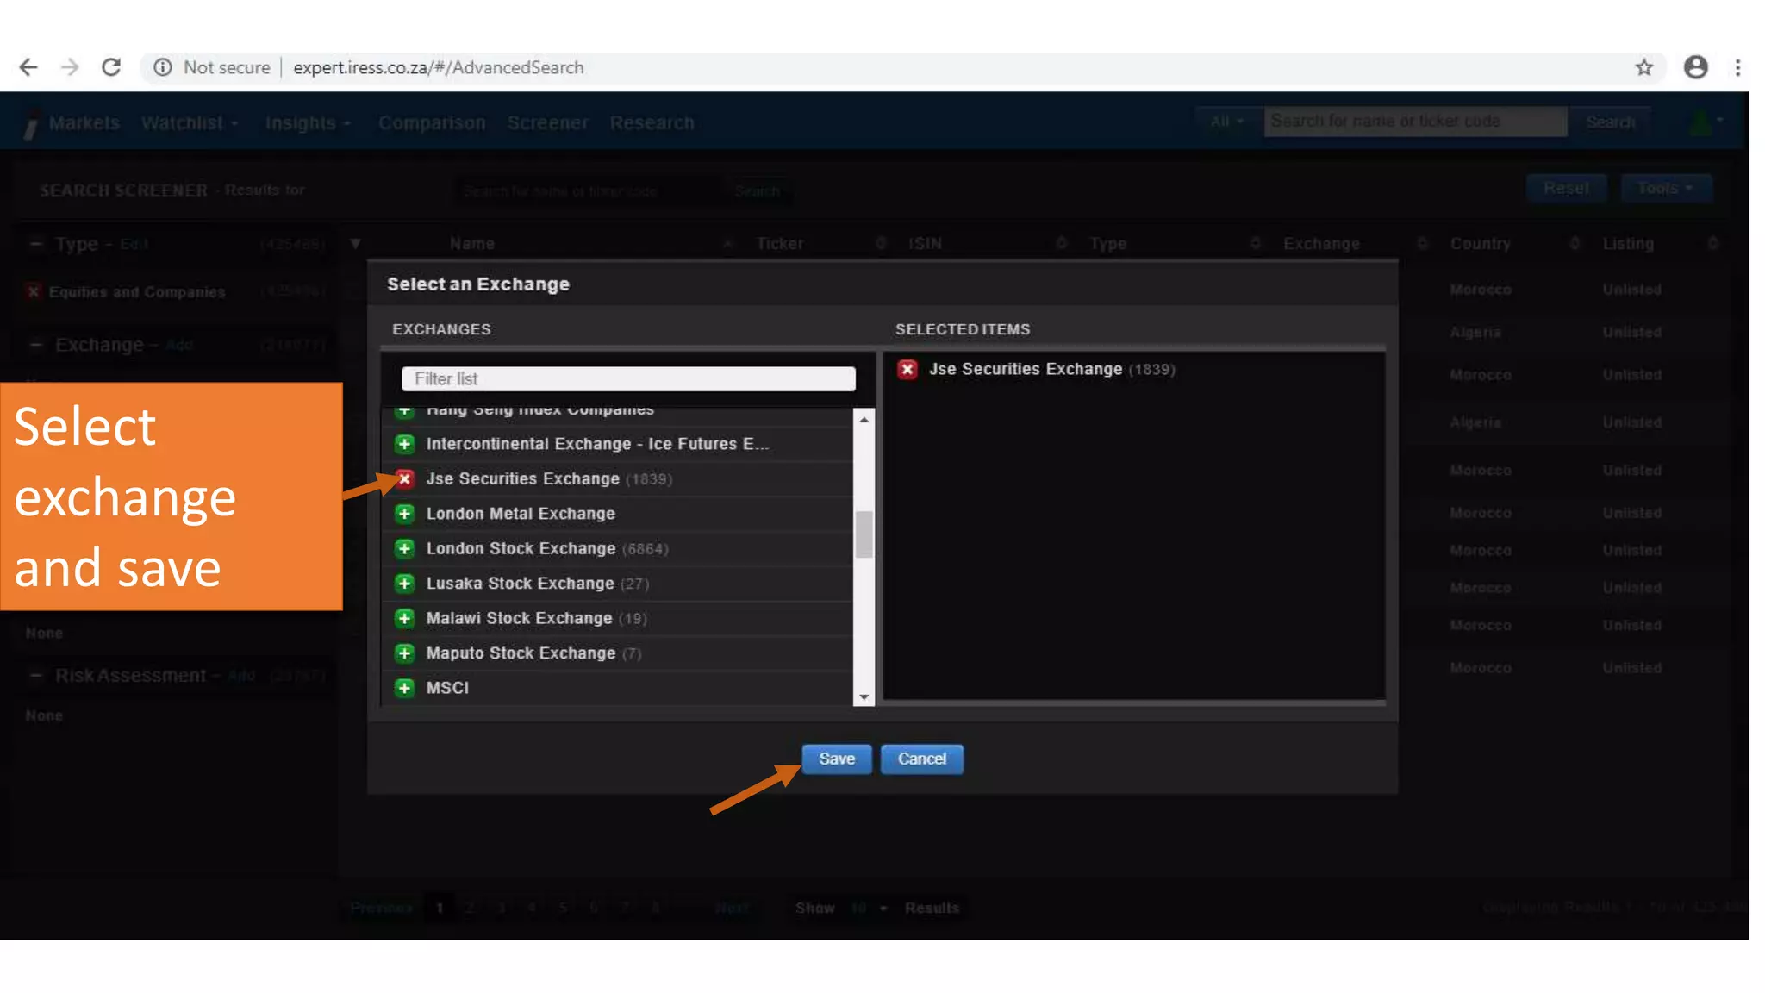Go to the Research page

point(652,123)
